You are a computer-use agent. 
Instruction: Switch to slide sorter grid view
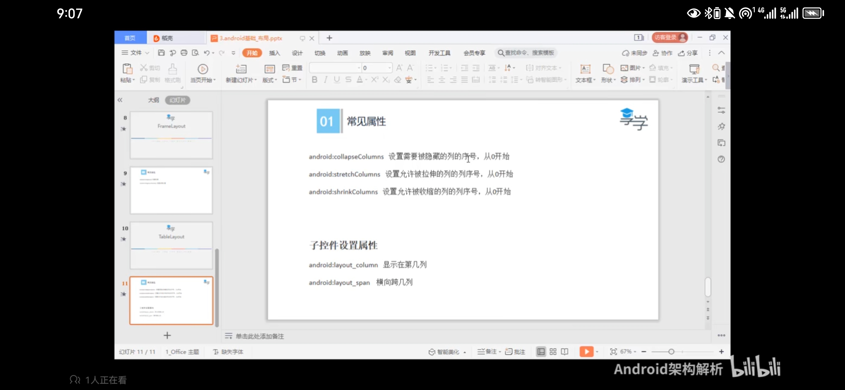coord(553,352)
